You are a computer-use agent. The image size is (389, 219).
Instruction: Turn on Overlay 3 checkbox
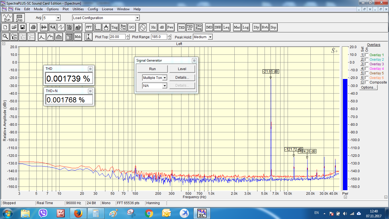click(367, 64)
